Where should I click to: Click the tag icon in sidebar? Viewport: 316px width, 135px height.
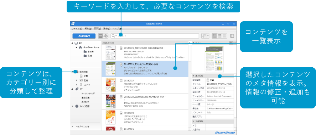click(x=77, y=89)
